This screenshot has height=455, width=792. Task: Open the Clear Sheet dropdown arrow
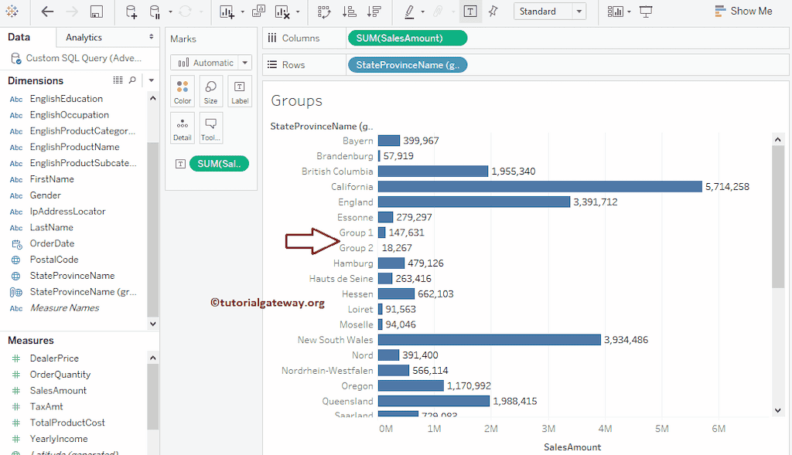coord(296,11)
